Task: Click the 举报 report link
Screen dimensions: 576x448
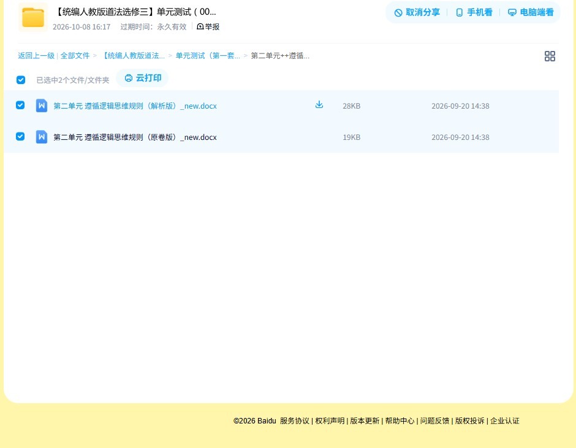Action: (x=208, y=26)
